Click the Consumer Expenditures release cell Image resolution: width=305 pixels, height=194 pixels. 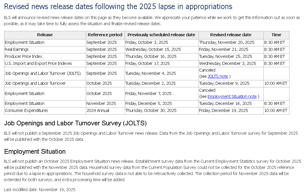[26, 110]
